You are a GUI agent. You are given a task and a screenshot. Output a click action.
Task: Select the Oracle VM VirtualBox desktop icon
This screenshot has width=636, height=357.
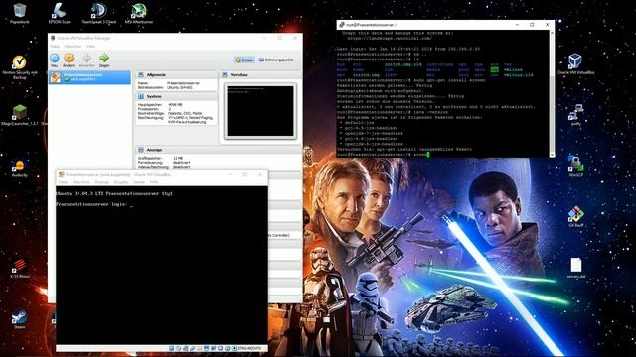576,63
